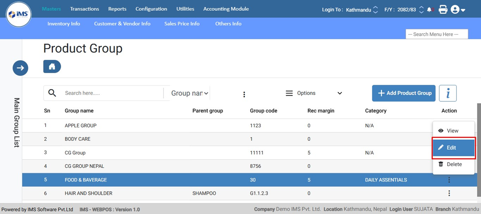
Task: Click Main Group List side label
Action: (x=17, y=123)
